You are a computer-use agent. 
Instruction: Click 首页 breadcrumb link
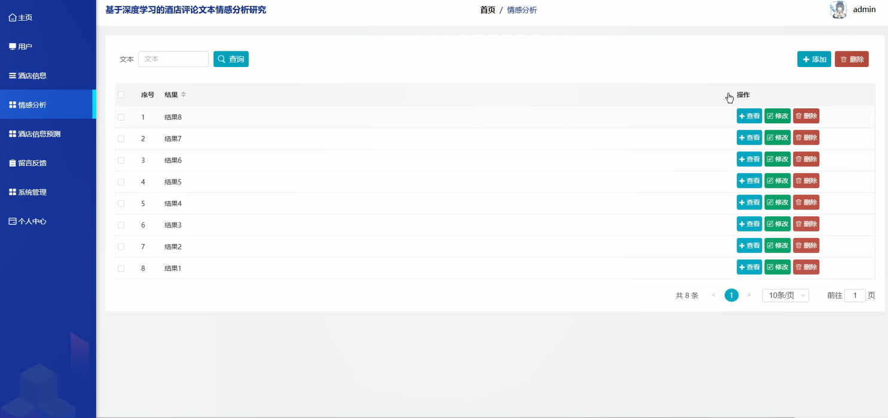click(x=487, y=10)
